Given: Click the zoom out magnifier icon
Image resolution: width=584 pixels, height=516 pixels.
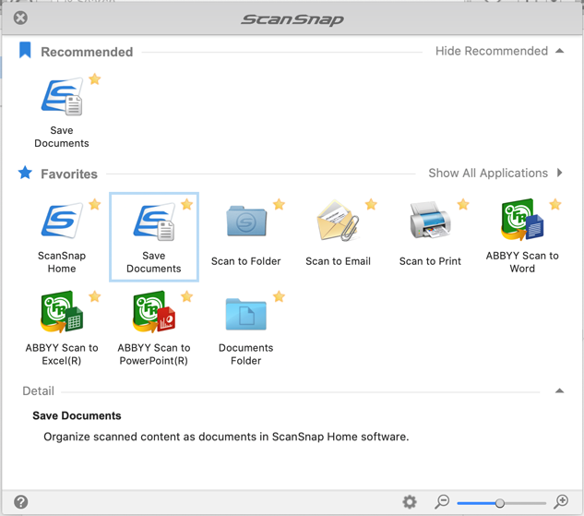Looking at the screenshot, I should pos(442,502).
